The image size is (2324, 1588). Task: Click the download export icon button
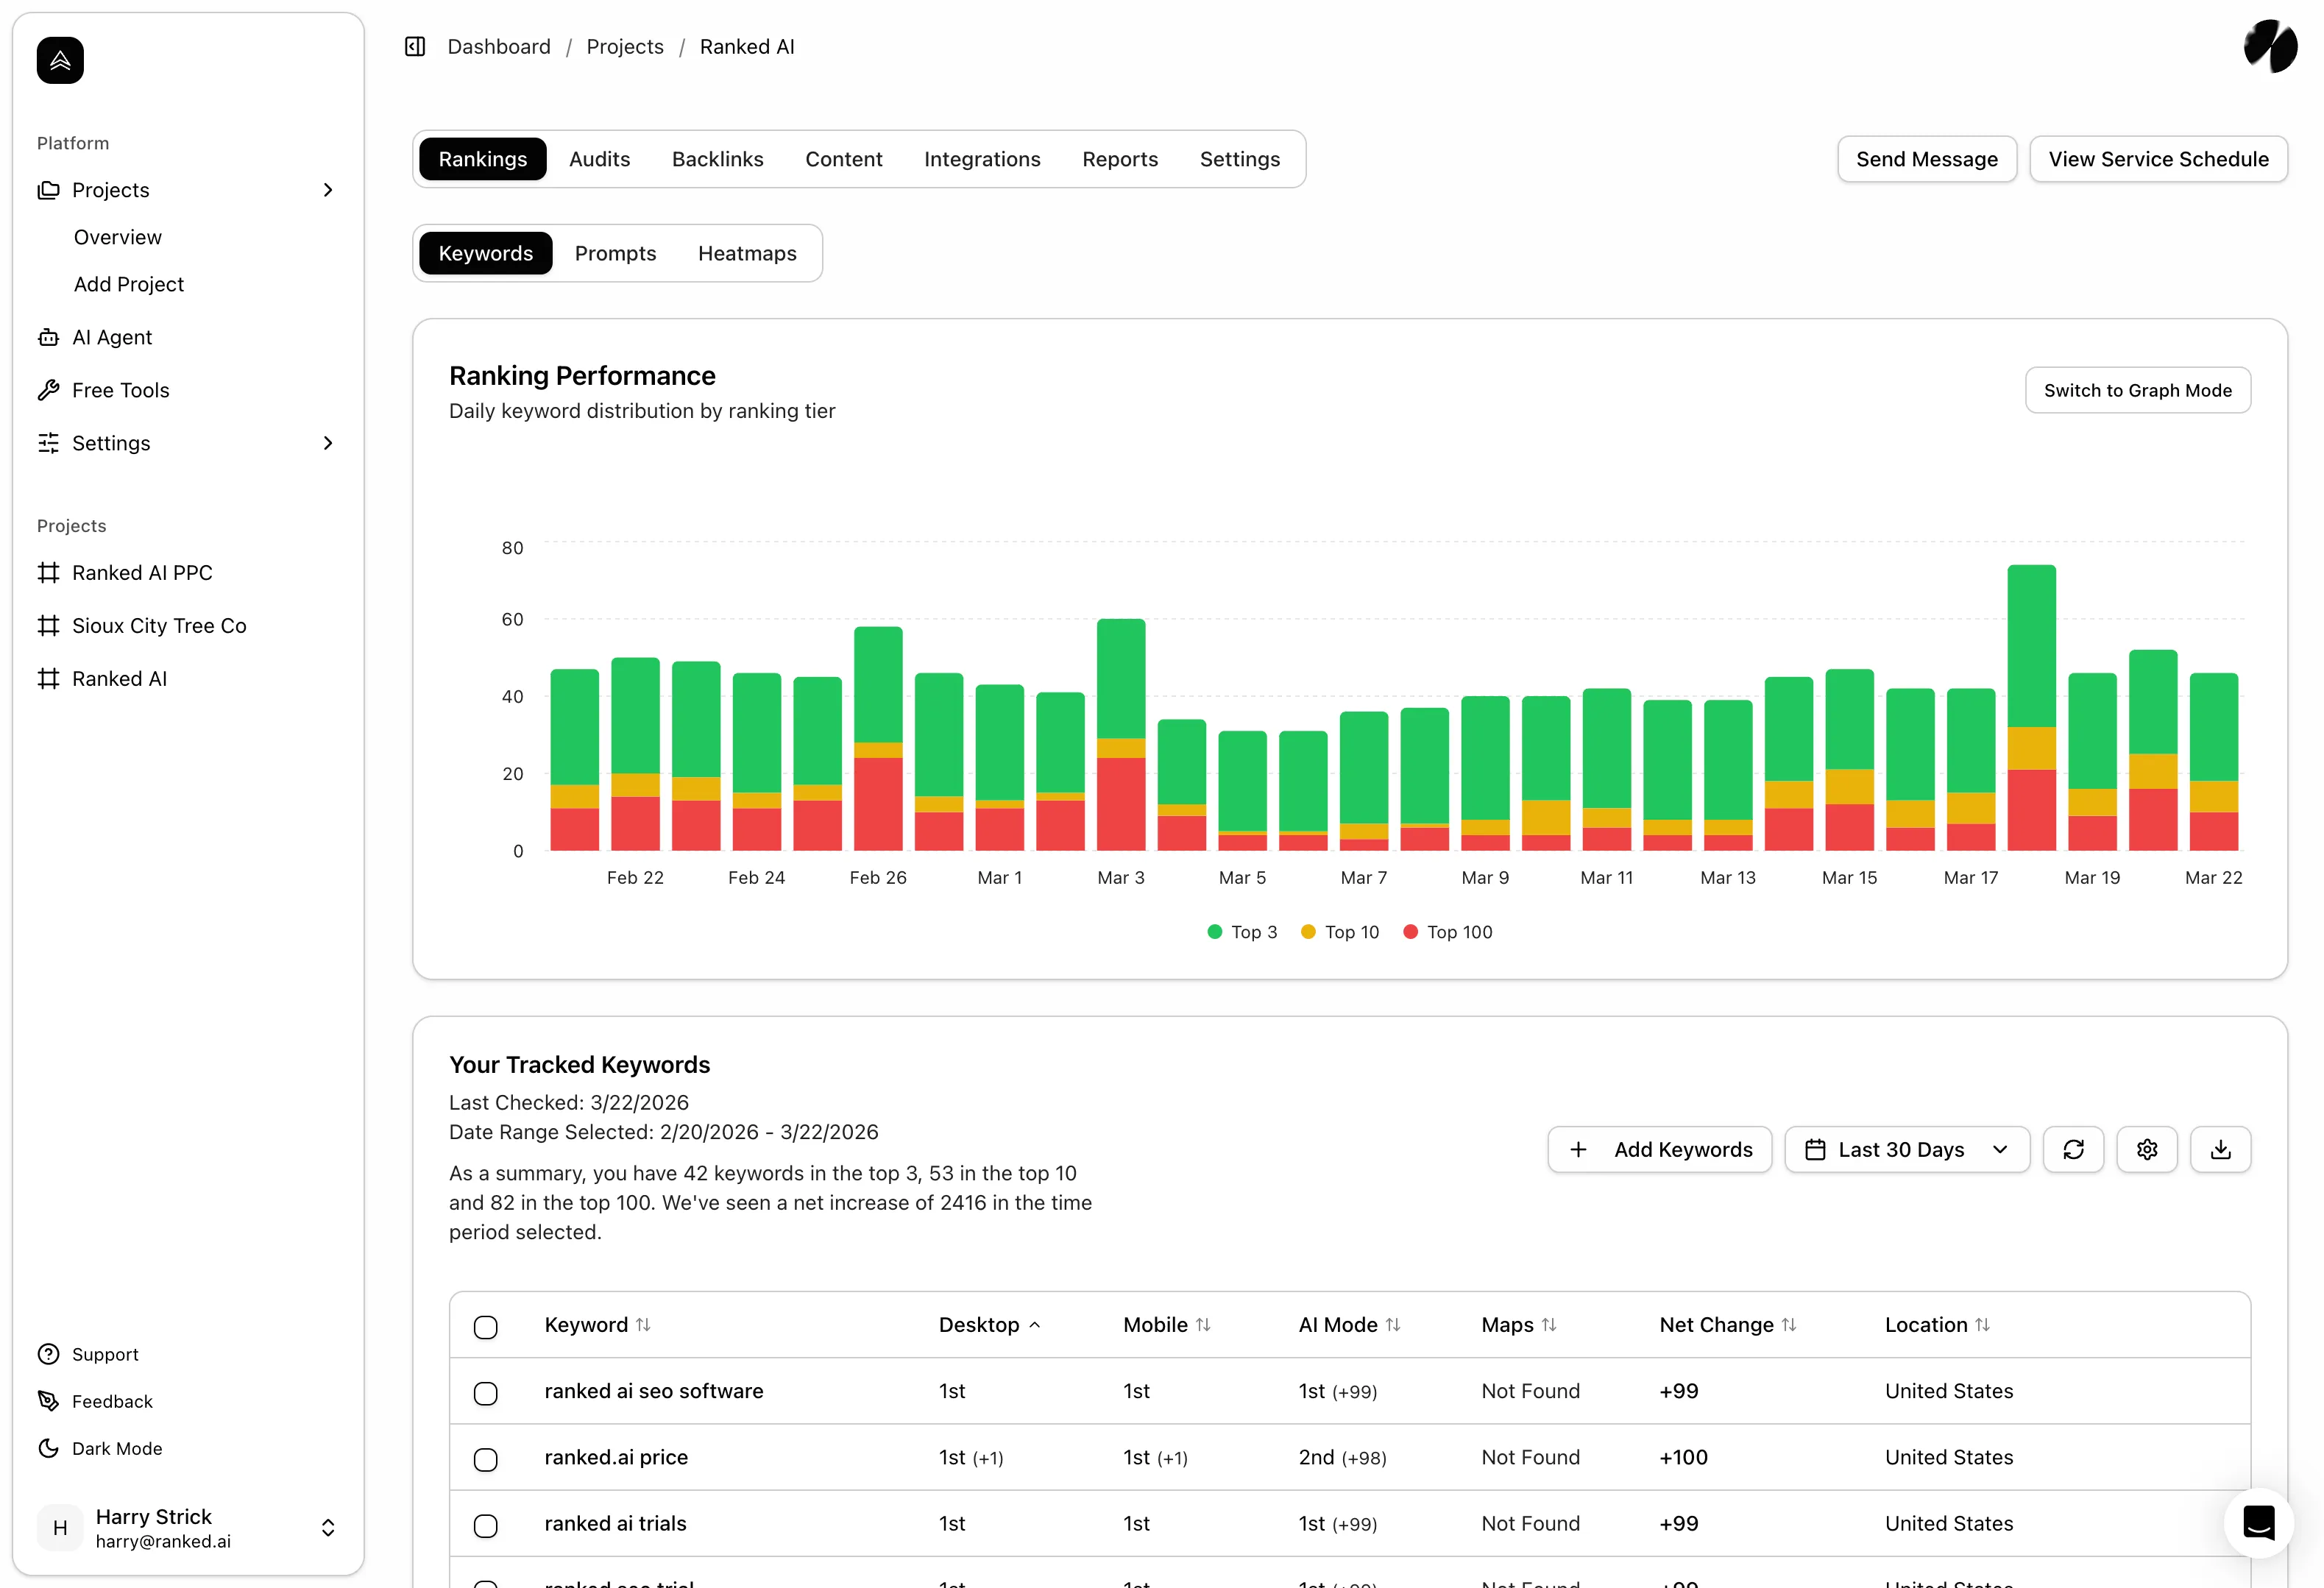(x=2220, y=1149)
